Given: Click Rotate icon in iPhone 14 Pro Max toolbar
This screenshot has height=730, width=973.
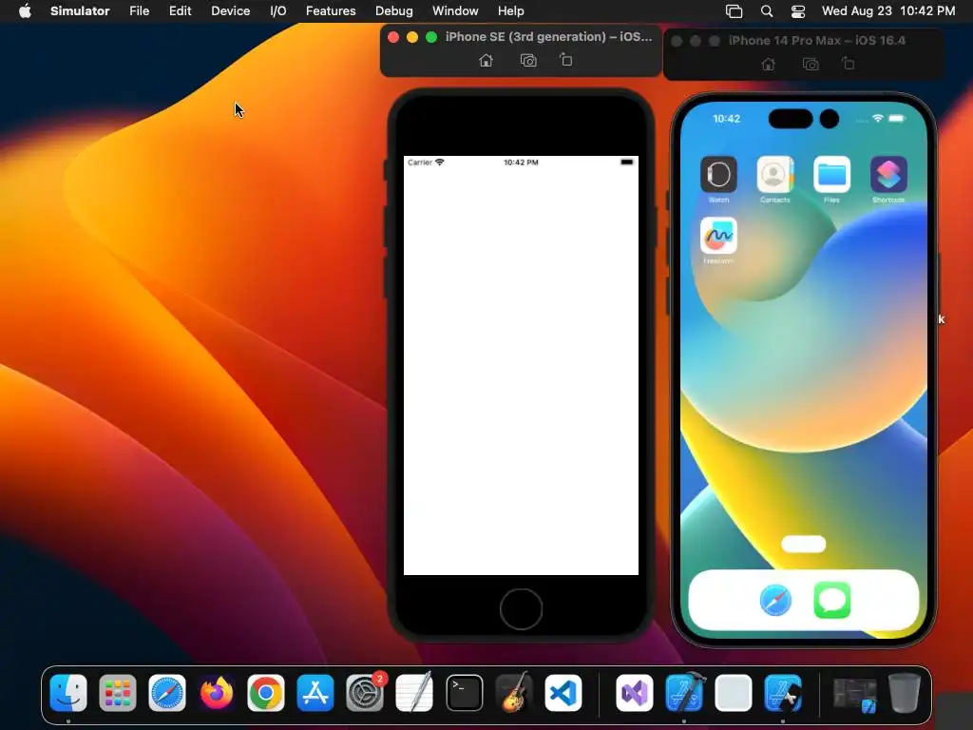Looking at the screenshot, I should coord(849,64).
